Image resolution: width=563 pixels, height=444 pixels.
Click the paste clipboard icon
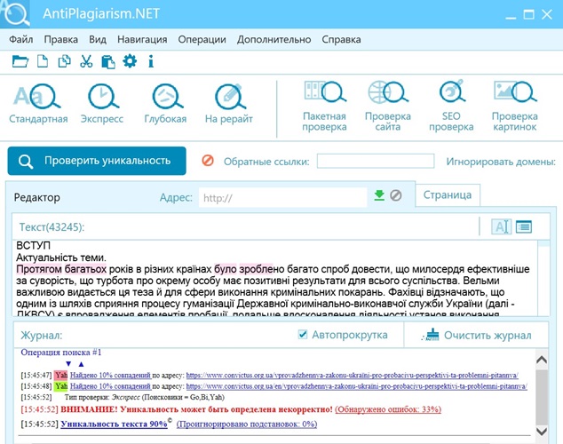coord(108,61)
